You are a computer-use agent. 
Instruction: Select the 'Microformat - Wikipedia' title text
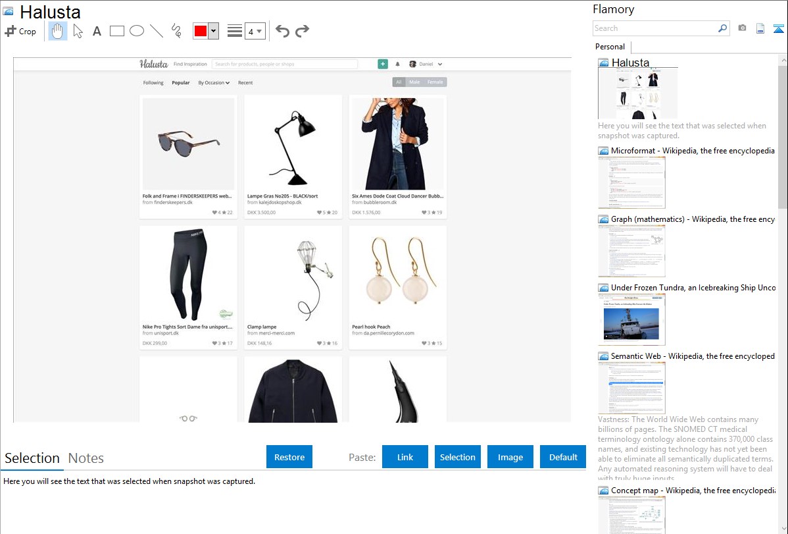(693, 151)
